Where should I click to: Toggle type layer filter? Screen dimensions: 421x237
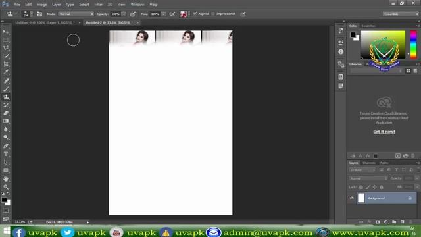pyautogui.click(x=396, y=170)
